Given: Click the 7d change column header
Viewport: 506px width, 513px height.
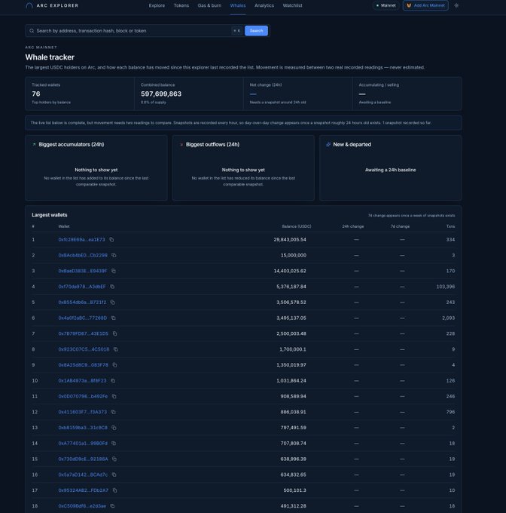Looking at the screenshot, I should point(400,226).
